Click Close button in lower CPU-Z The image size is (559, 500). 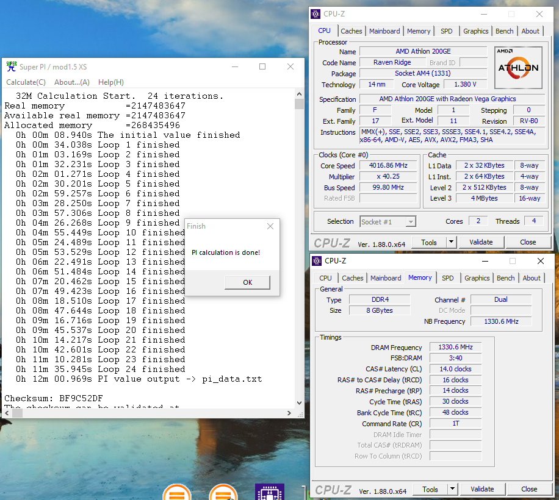pyautogui.click(x=529, y=489)
